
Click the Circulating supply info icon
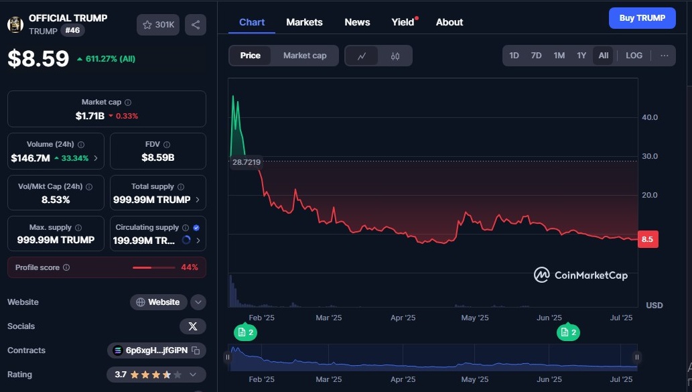click(186, 227)
